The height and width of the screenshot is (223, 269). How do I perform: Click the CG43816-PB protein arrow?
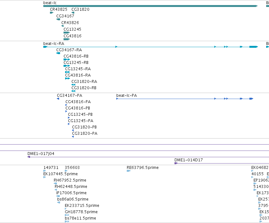tap(66, 111)
